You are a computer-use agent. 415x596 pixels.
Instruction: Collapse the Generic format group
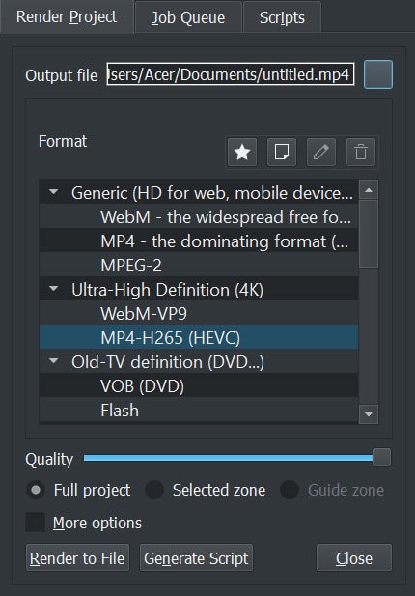pos(54,192)
